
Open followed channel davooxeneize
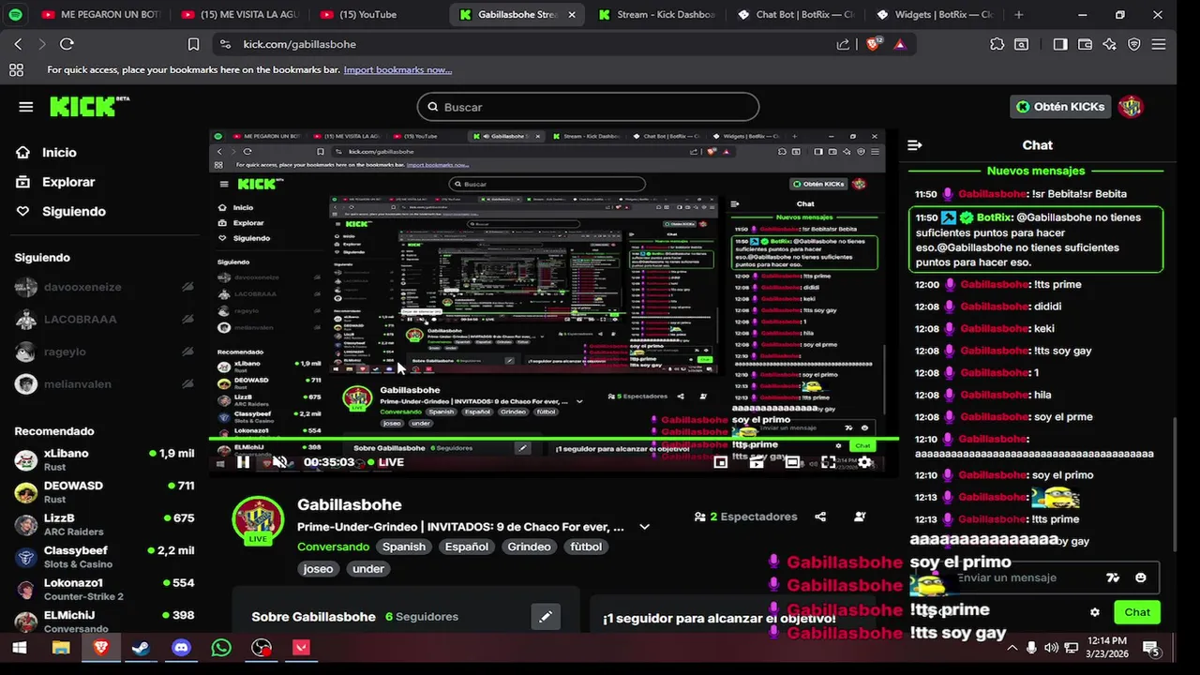pos(104,287)
